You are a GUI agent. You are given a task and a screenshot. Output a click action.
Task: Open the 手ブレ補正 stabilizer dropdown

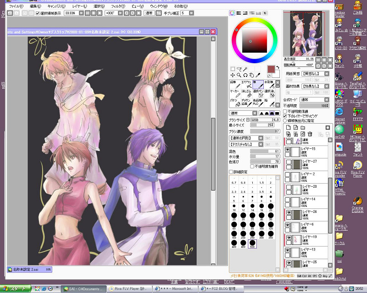tap(191, 13)
